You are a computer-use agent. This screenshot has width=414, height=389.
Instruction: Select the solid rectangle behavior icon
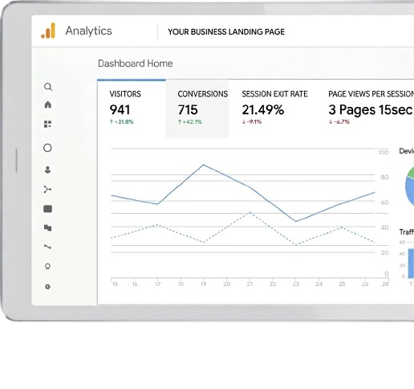click(47, 209)
